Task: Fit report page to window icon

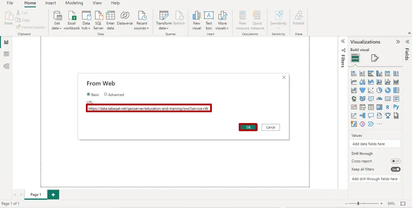Action: (x=403, y=204)
